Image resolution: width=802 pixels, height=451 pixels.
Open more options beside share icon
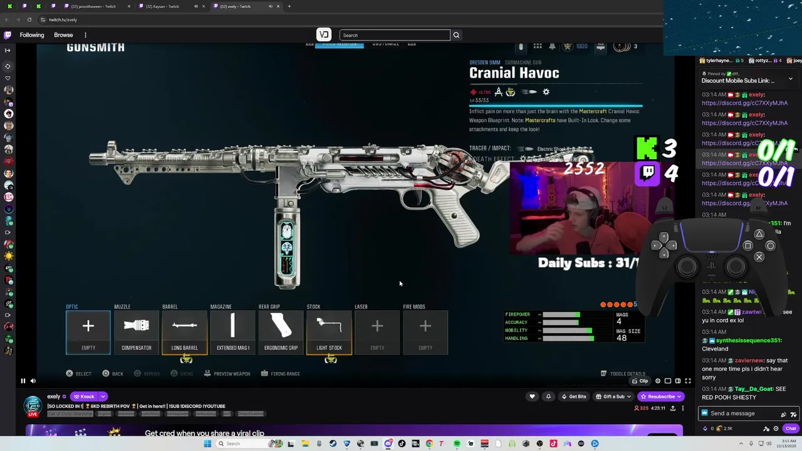pyautogui.click(x=683, y=408)
